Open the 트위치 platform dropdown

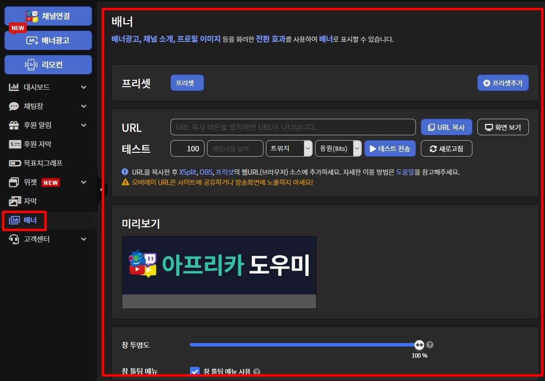[289, 148]
